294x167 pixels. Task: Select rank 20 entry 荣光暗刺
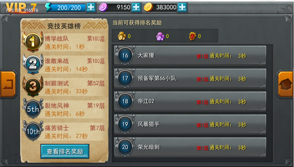click(x=190, y=147)
